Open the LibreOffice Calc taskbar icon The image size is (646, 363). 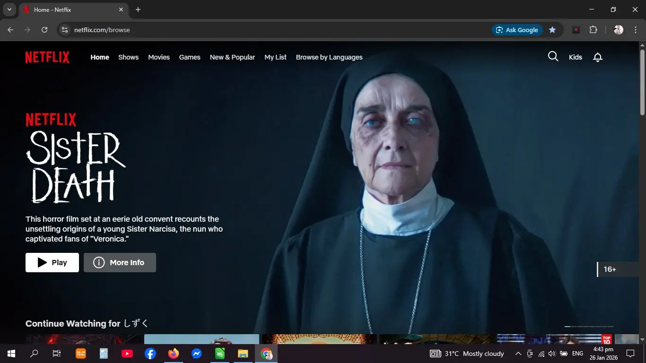(220, 354)
